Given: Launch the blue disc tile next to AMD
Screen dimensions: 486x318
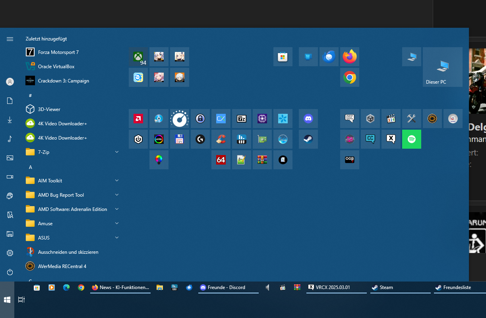Looking at the screenshot, I should tap(159, 119).
